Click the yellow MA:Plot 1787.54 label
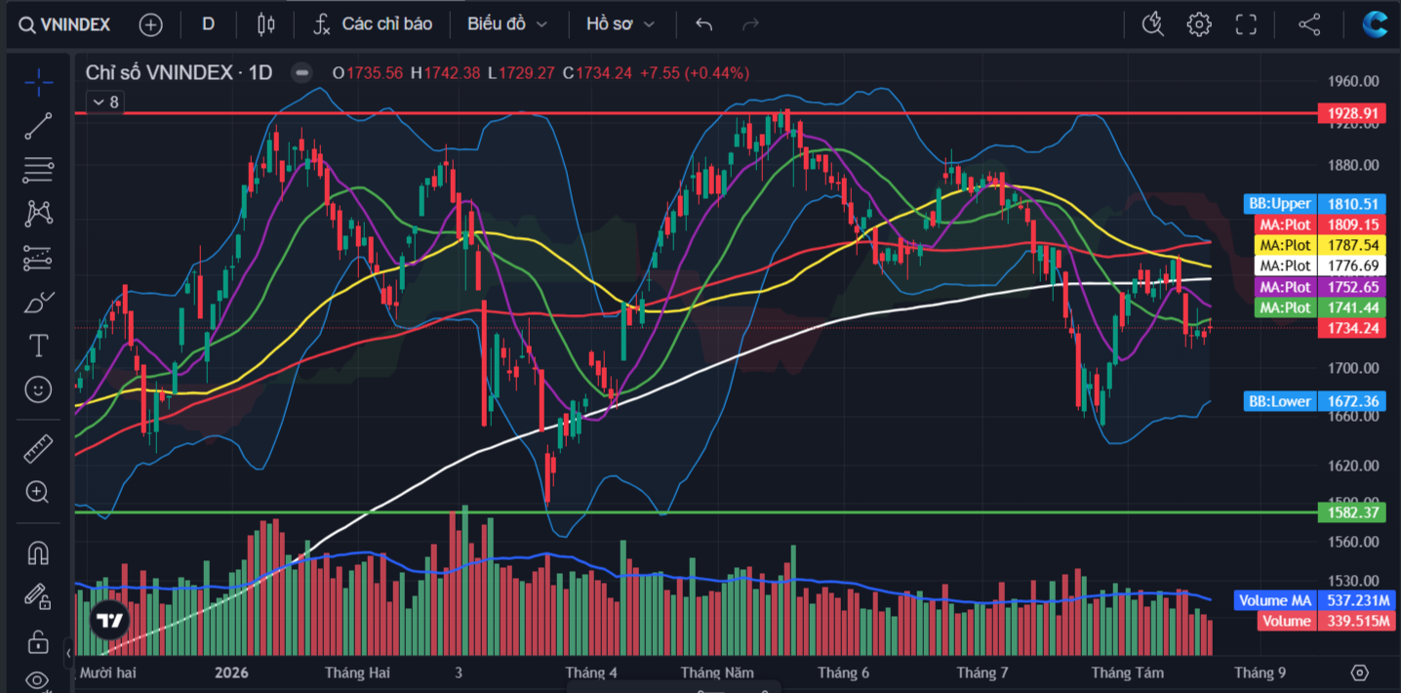Image resolution: width=1401 pixels, height=693 pixels. tap(1320, 245)
